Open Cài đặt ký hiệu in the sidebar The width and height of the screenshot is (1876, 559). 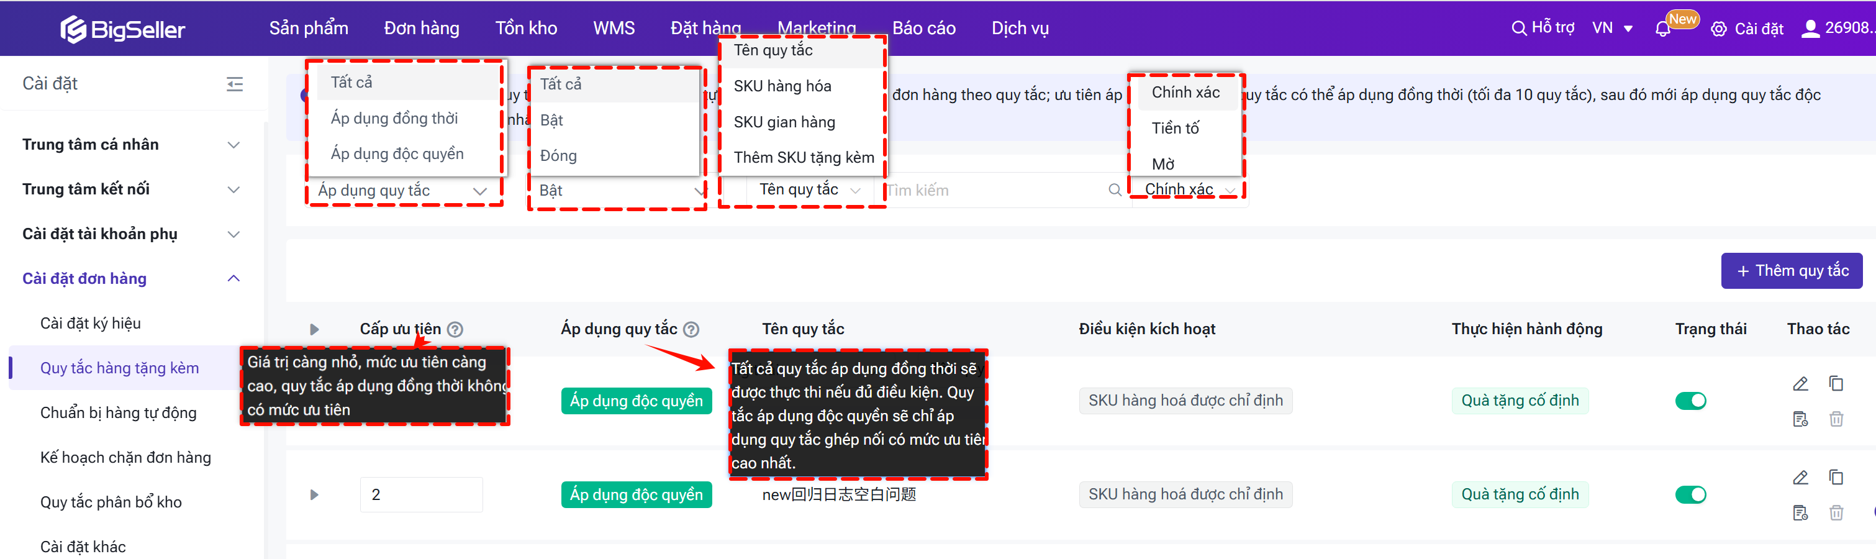click(90, 324)
